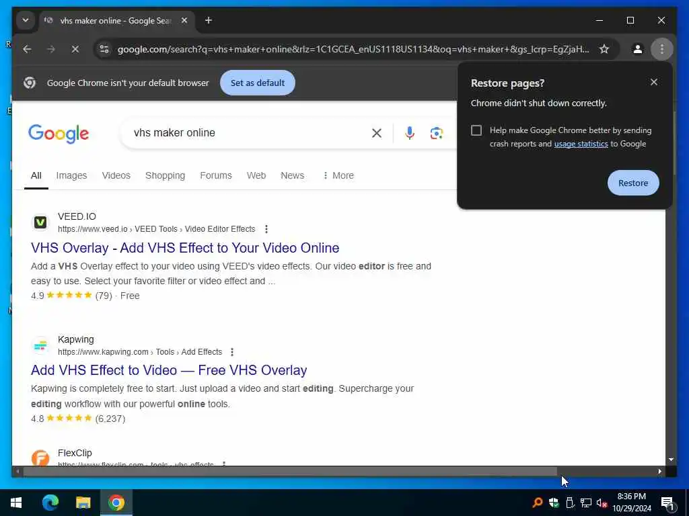Open the usage statistics link

581,144
